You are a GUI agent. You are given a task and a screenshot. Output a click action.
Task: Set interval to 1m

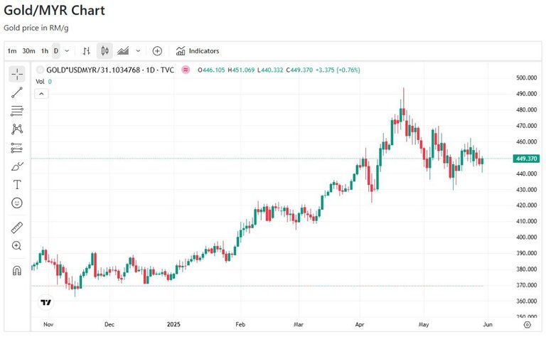coord(12,50)
